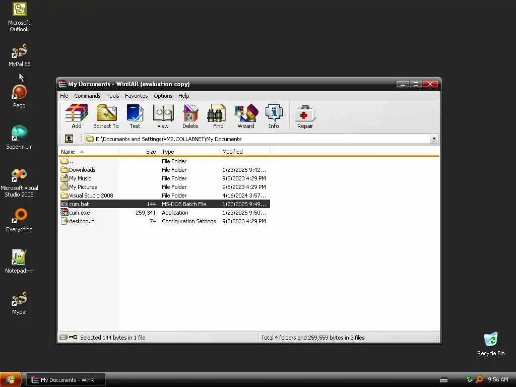
Task: Open the View tool in the toolbar
Action: coord(163,116)
